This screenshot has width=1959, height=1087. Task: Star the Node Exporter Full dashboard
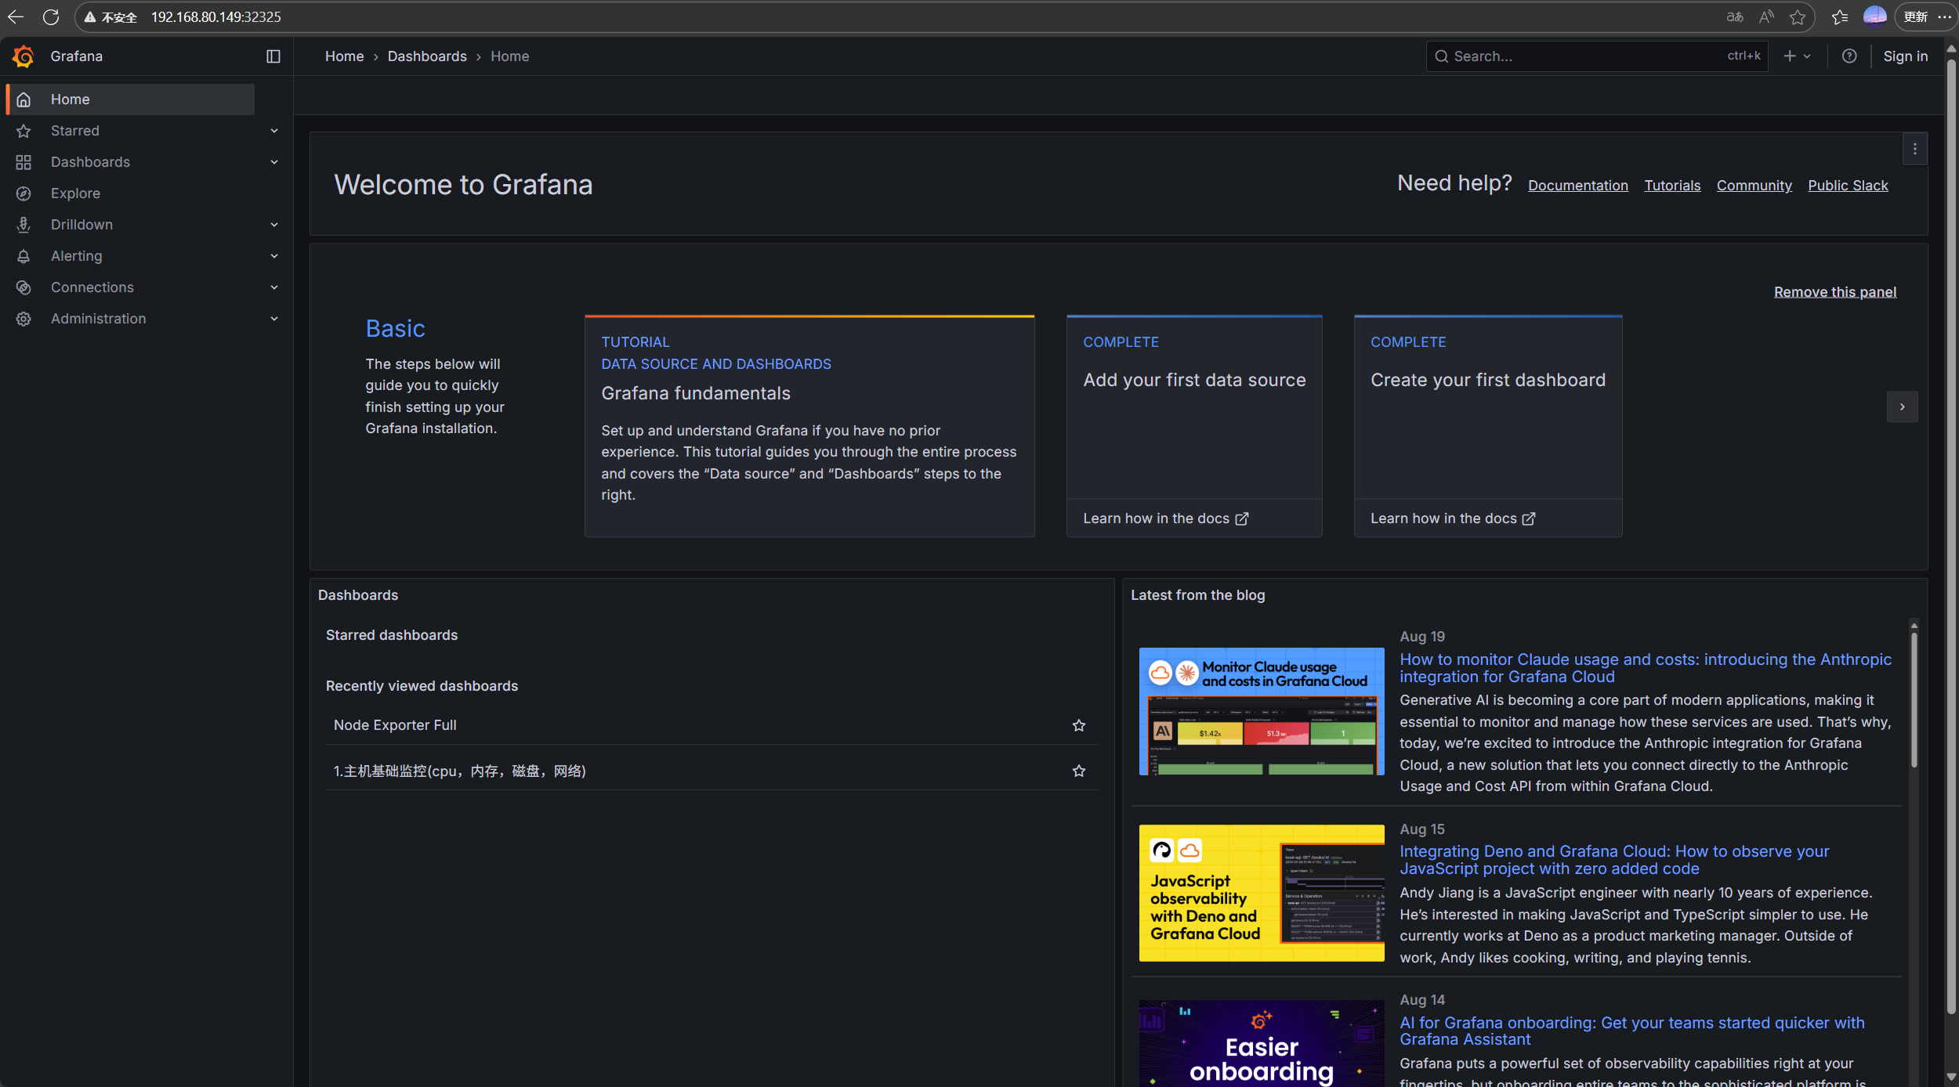(1079, 726)
